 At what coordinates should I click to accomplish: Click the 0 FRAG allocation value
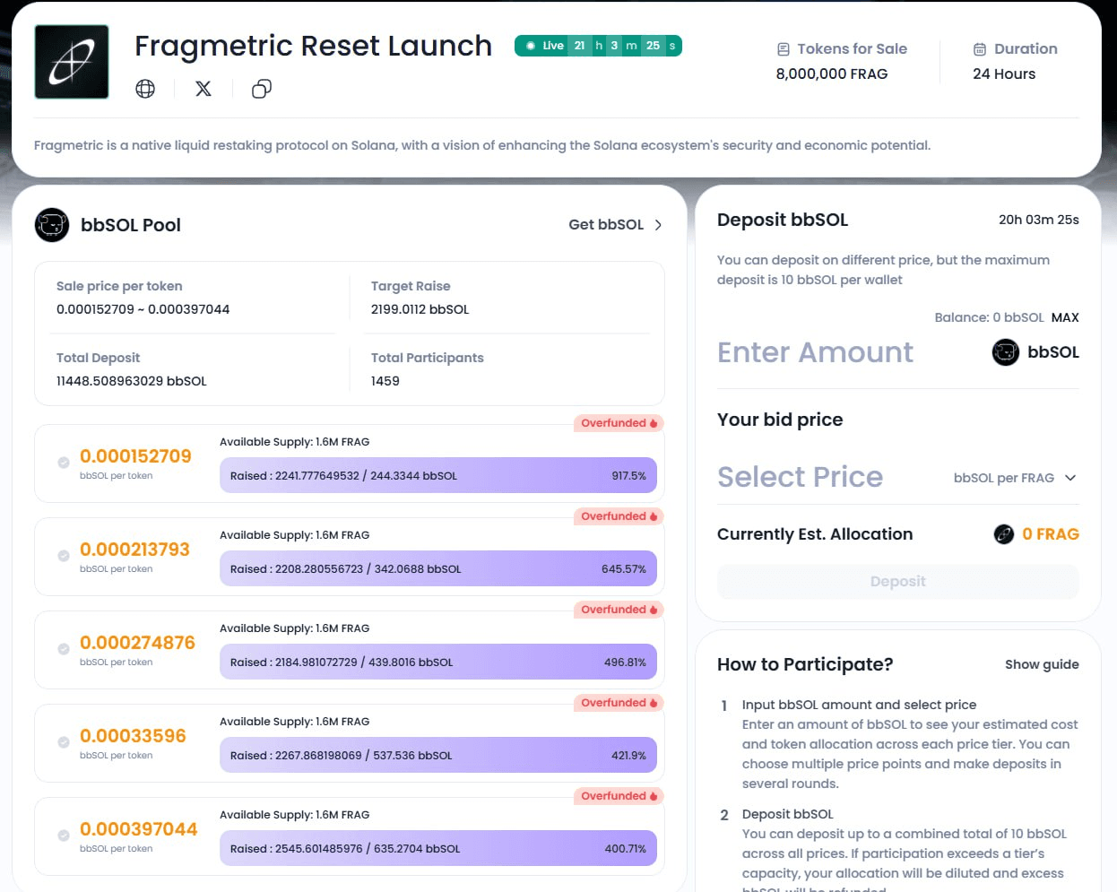pyautogui.click(x=1051, y=534)
